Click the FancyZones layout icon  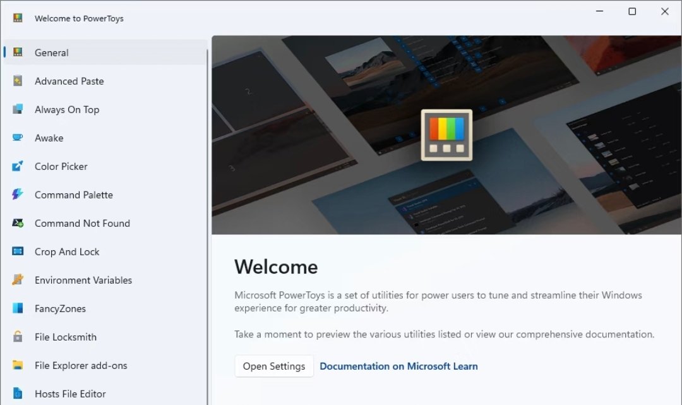(18, 308)
